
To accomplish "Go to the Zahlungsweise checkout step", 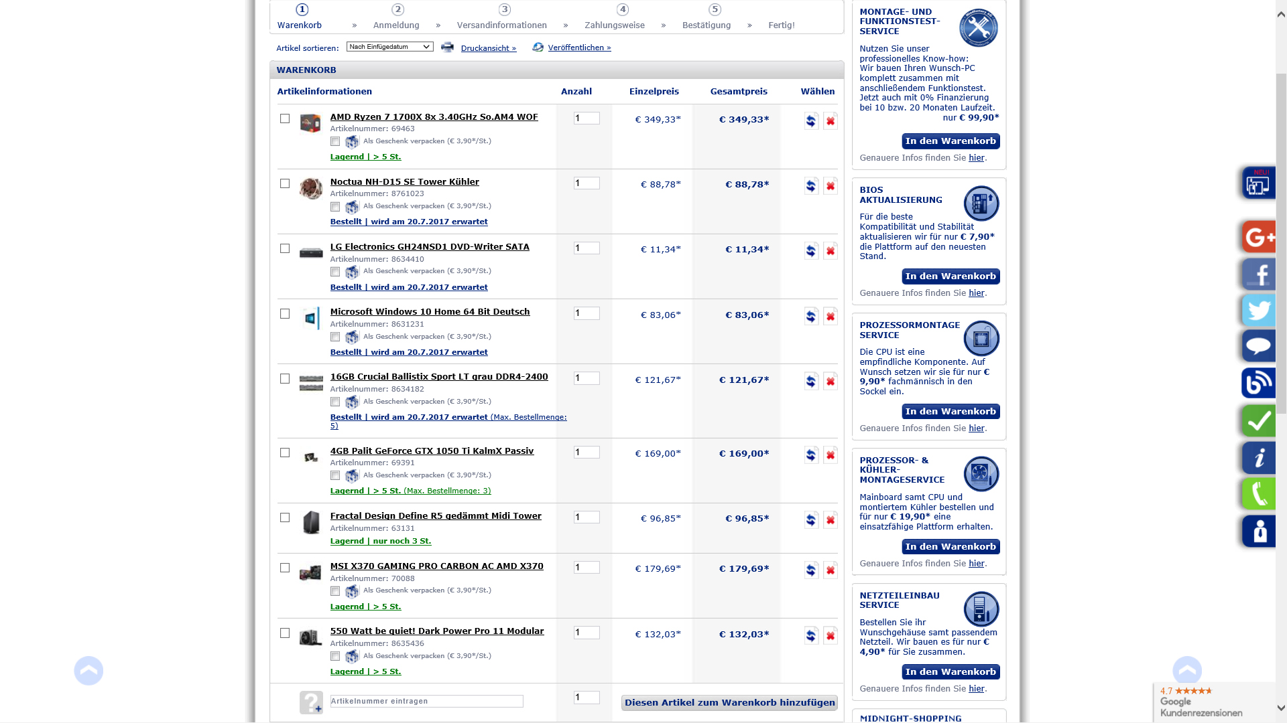I will [x=614, y=25].
